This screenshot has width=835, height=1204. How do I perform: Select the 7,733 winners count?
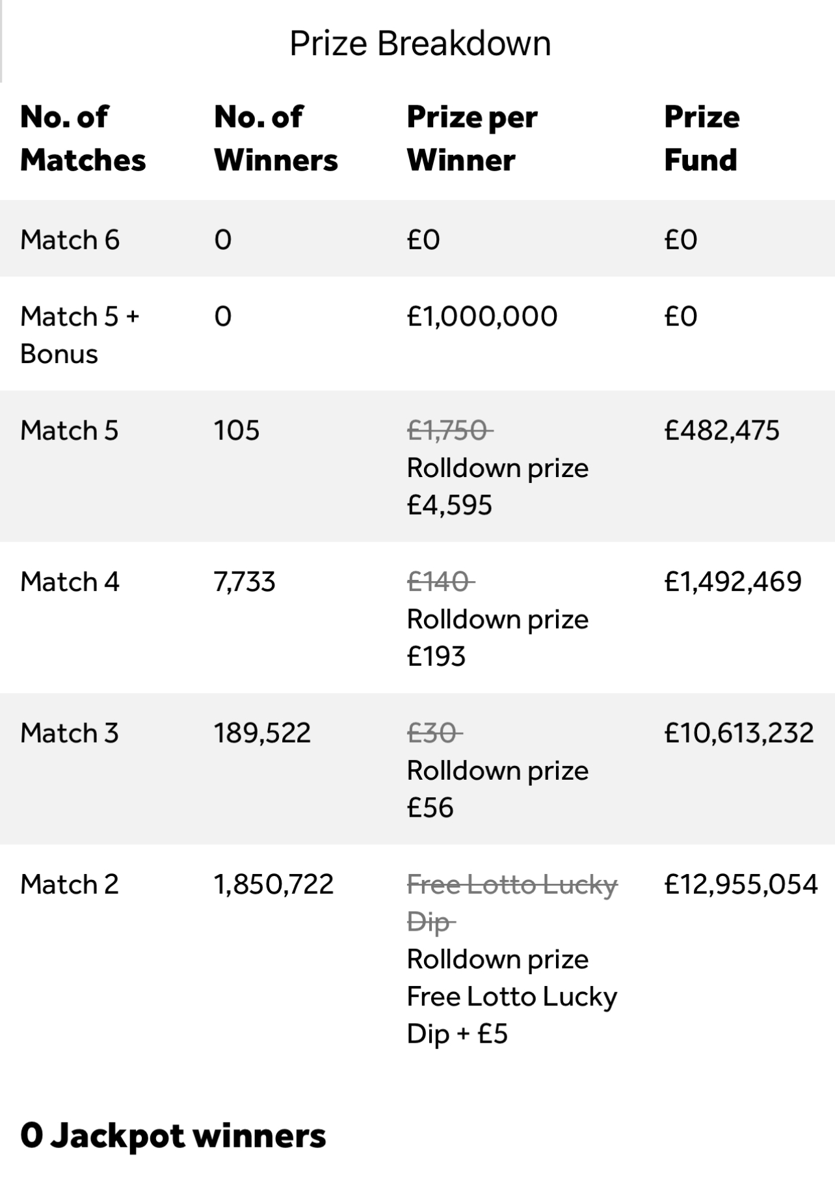point(245,581)
